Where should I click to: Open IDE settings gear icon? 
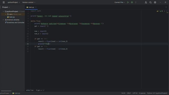click(x=155, y=2)
